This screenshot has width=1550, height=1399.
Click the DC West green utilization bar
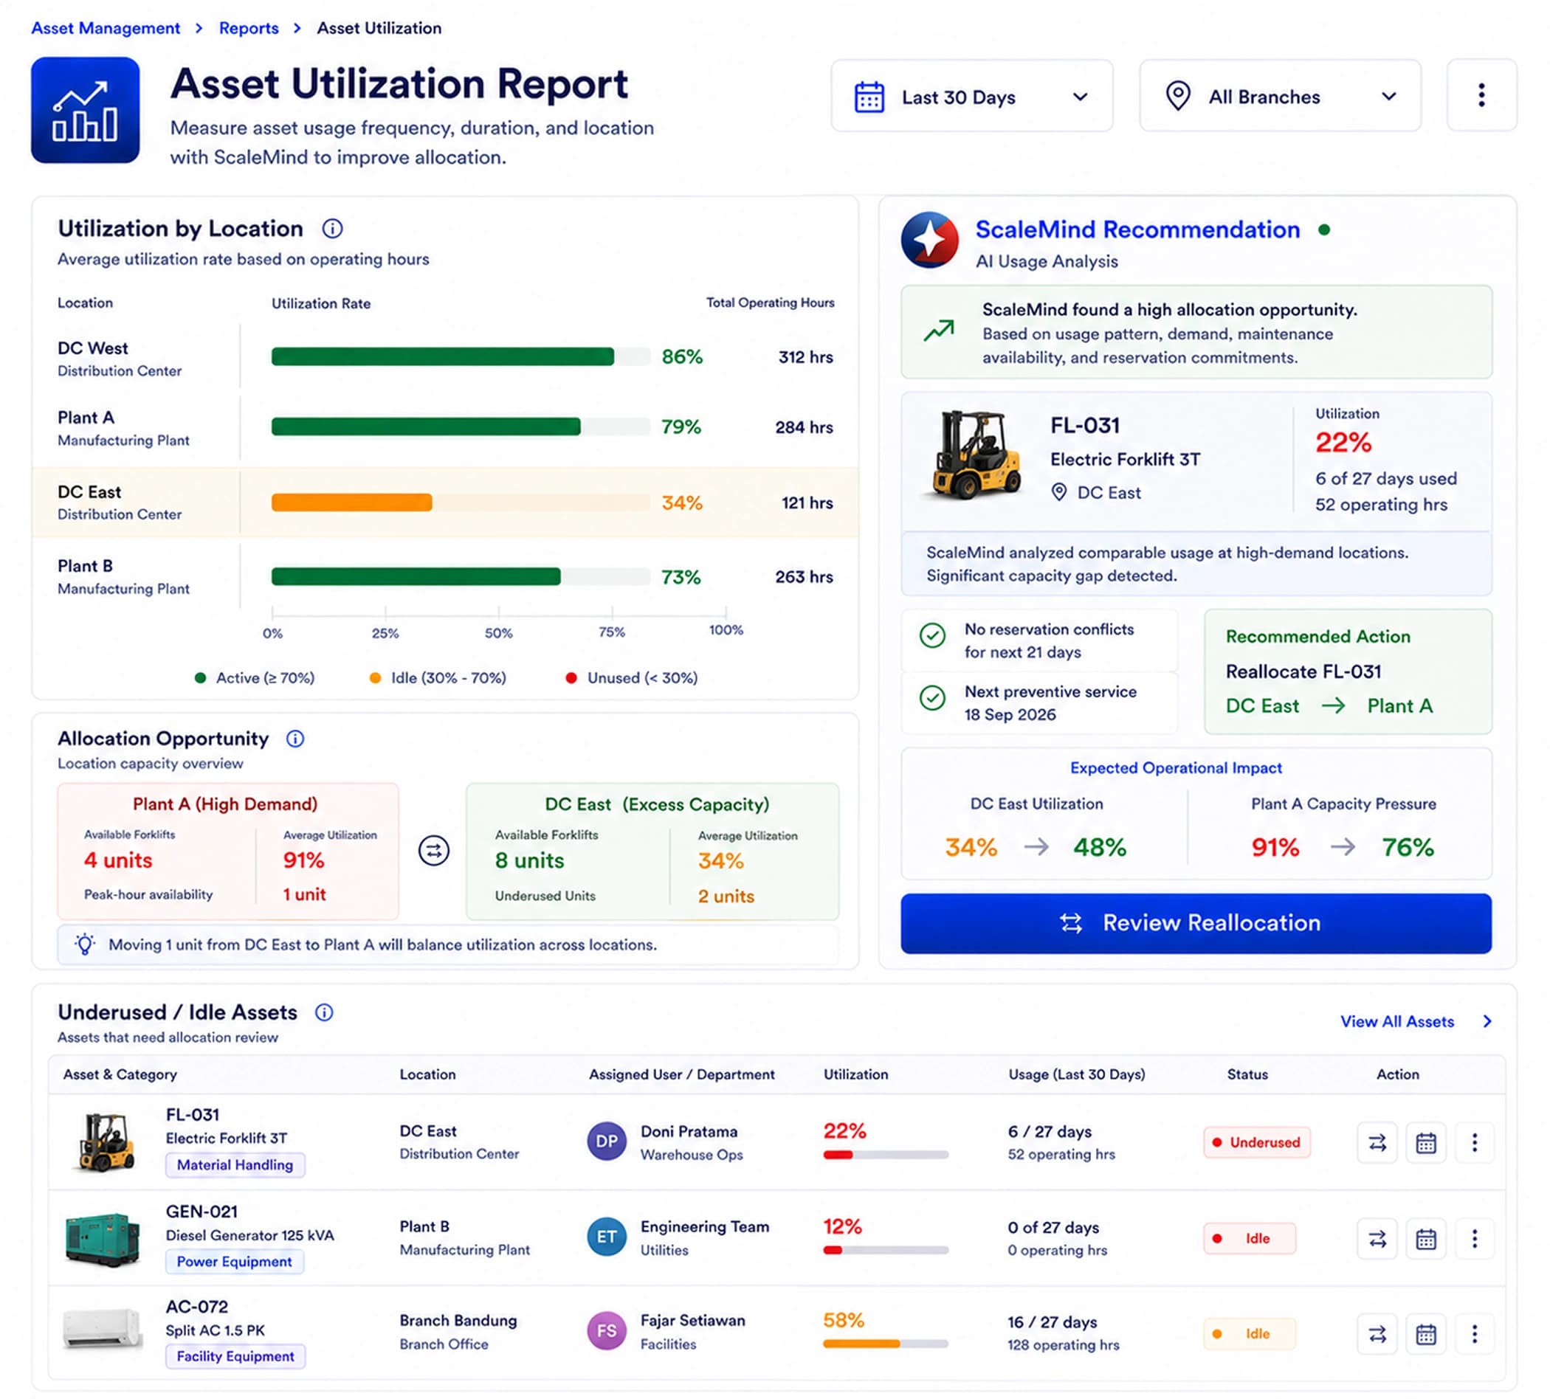click(443, 356)
